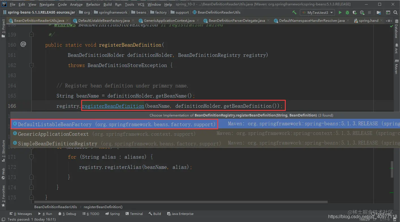Viewport: 400px width, 222px height.
Task: Open the Maven tool window
Action: tap(396, 67)
